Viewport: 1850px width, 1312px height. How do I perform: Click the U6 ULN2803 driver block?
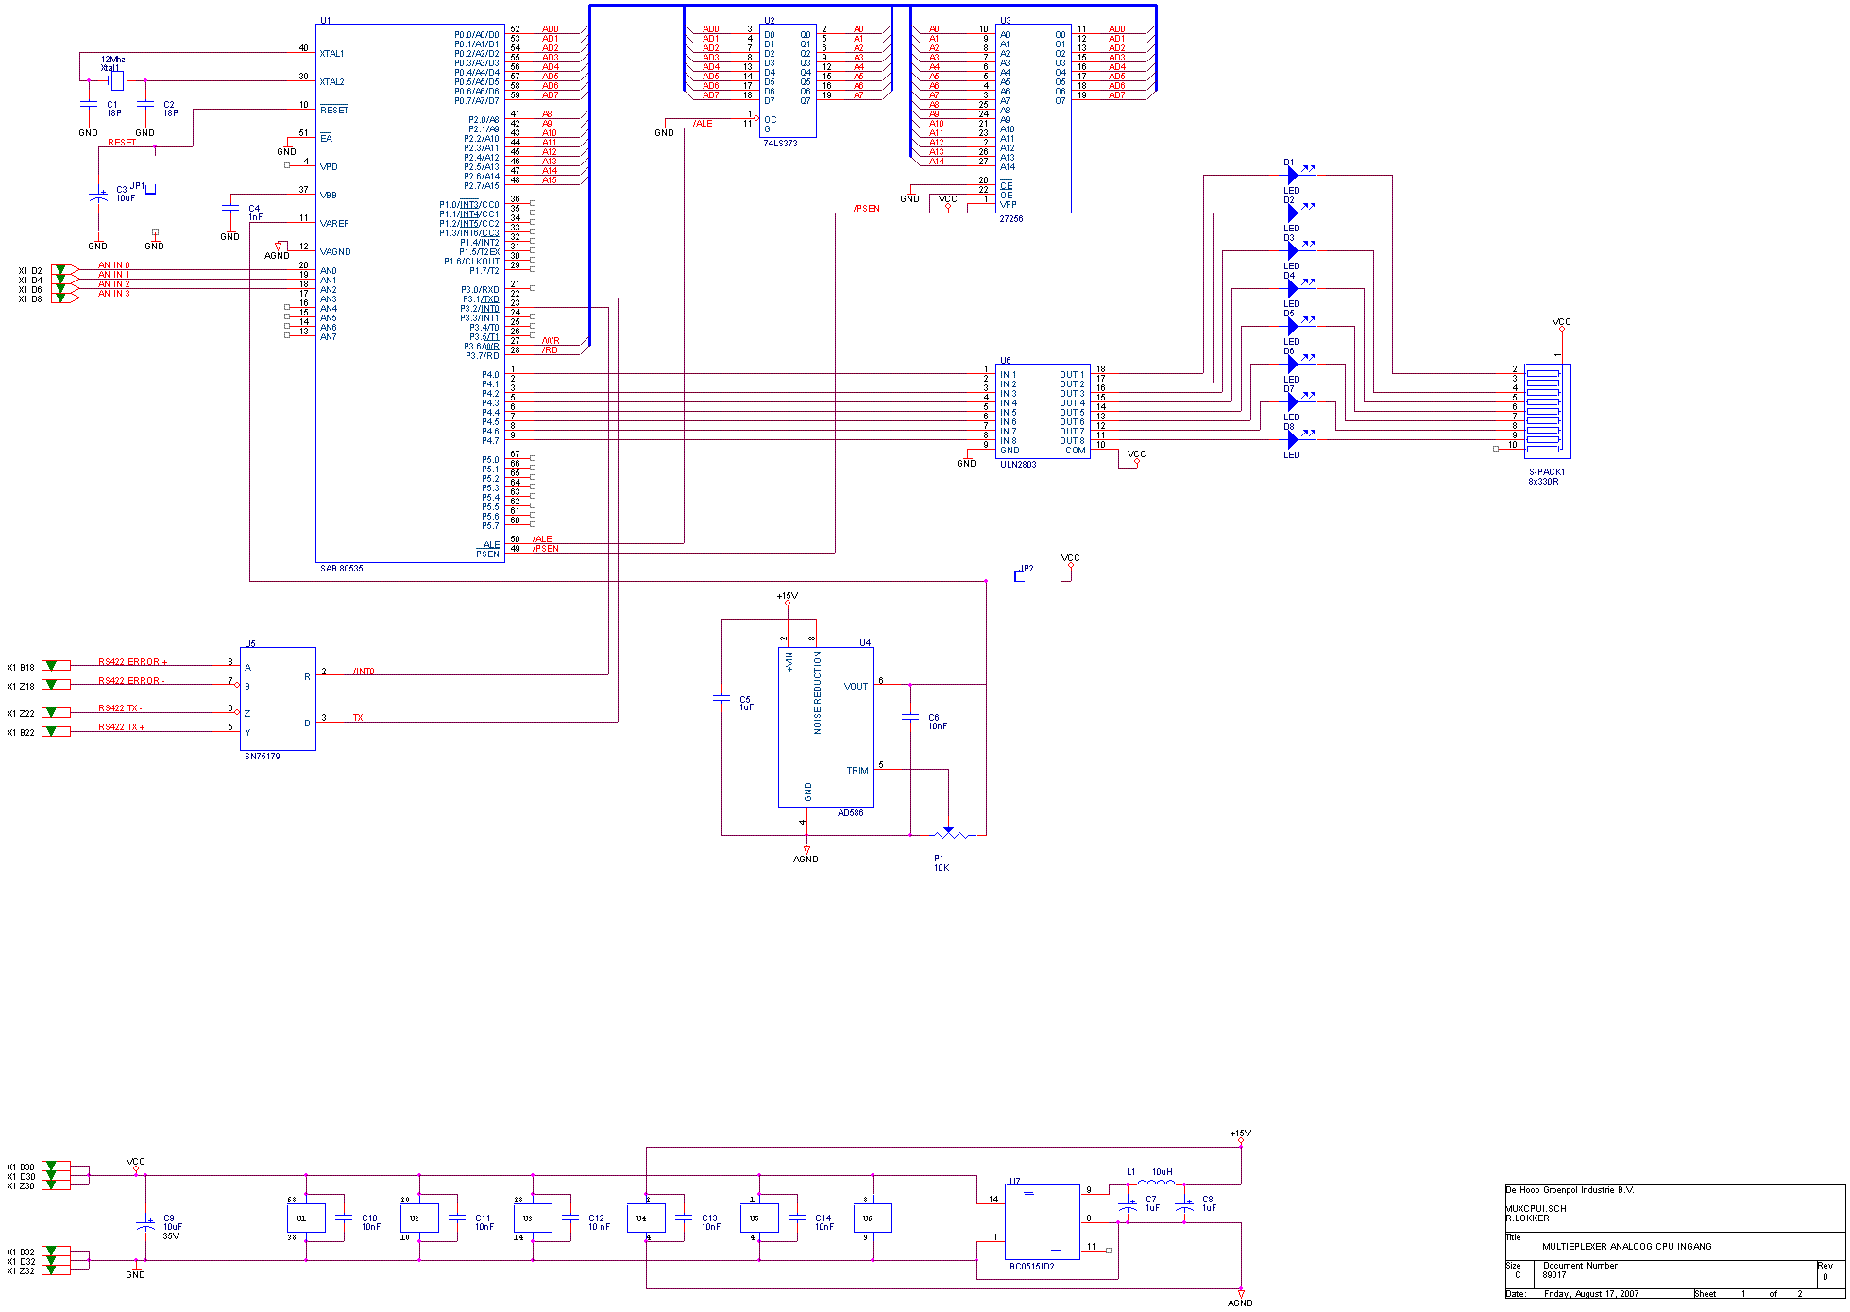(1043, 411)
